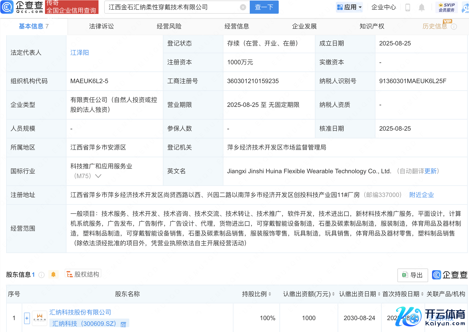Open the mobile app phone icon
The width and height of the screenshot is (469, 332).
tap(408, 7)
